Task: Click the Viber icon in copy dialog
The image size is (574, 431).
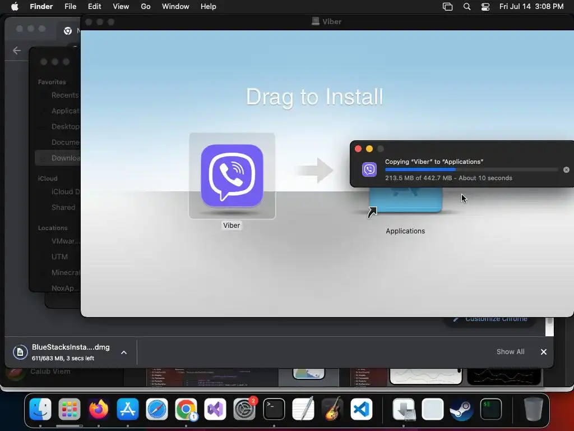Action: (369, 169)
